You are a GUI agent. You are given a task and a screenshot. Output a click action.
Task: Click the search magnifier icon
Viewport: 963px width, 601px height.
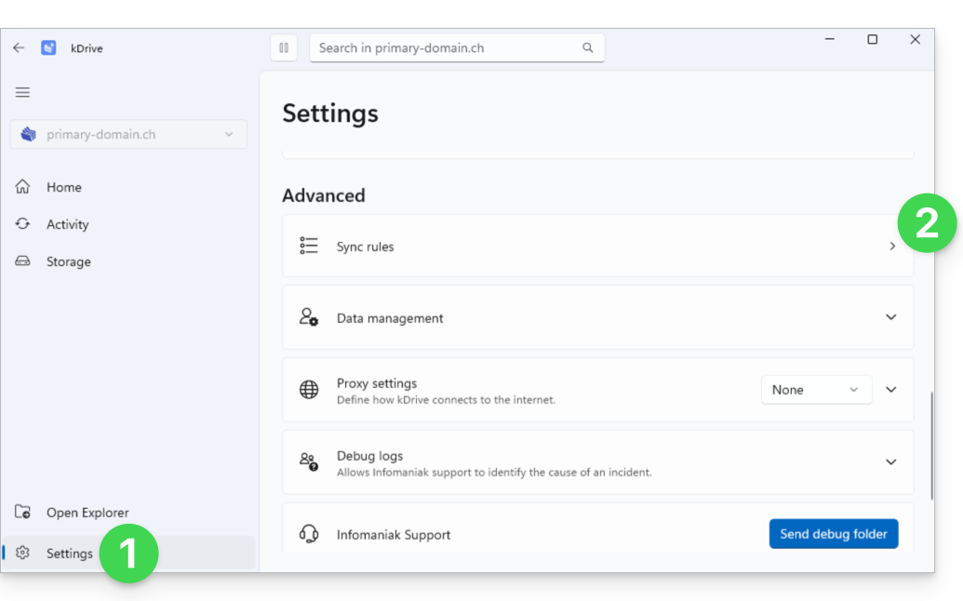click(x=588, y=47)
